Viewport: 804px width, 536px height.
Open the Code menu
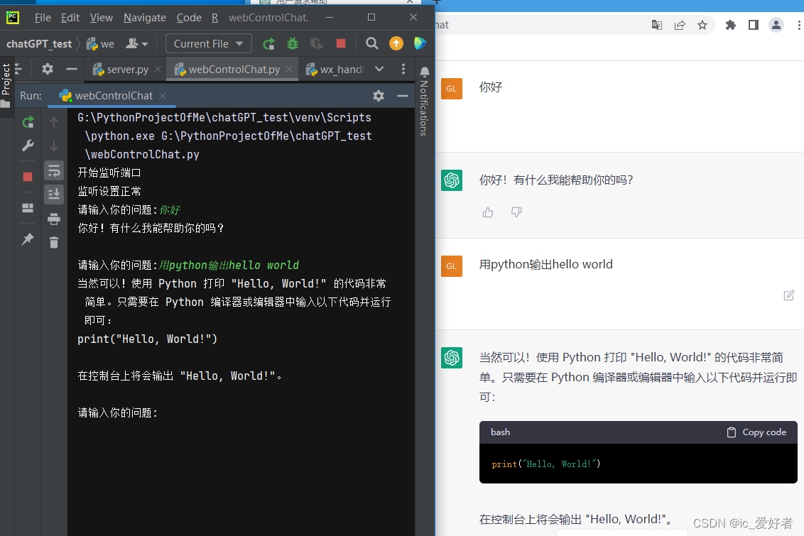(189, 18)
